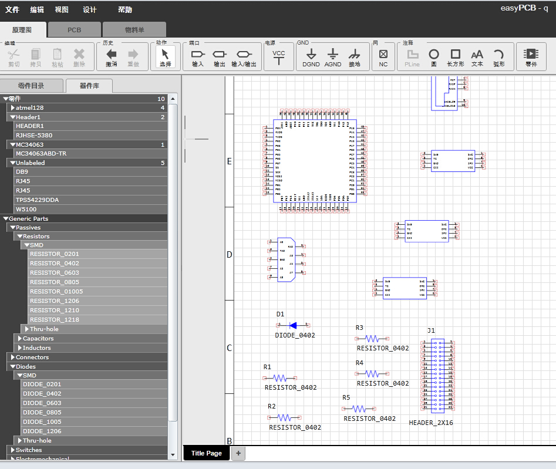Add a new page with the plus button

[238, 453]
